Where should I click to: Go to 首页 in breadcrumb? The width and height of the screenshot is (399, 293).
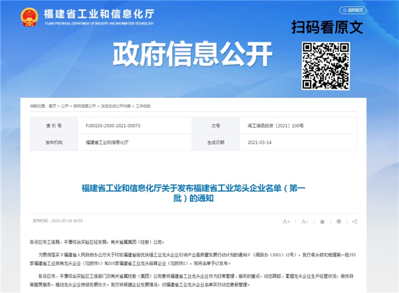pyautogui.click(x=51, y=106)
